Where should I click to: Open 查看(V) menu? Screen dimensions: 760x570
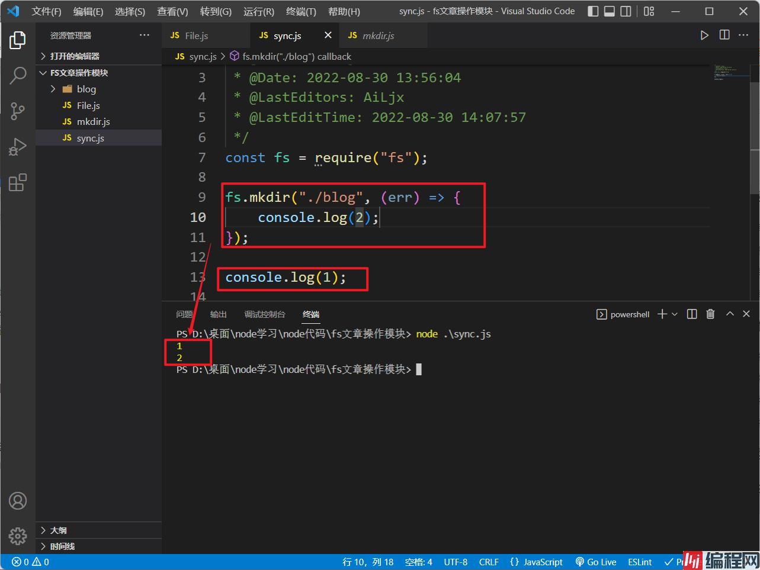172,11
